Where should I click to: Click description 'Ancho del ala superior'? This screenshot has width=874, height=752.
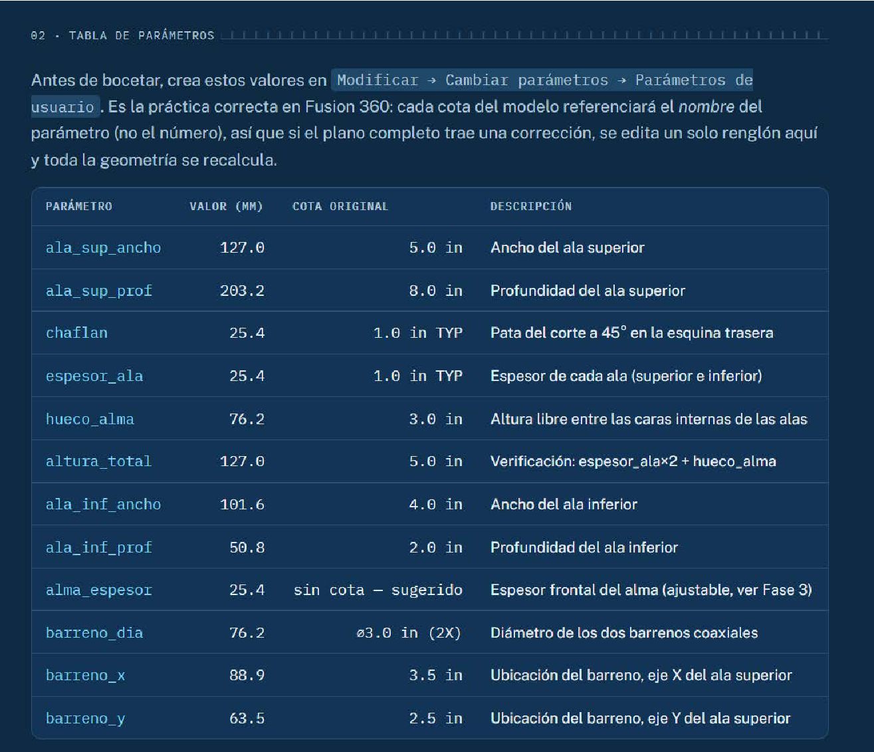[568, 247]
